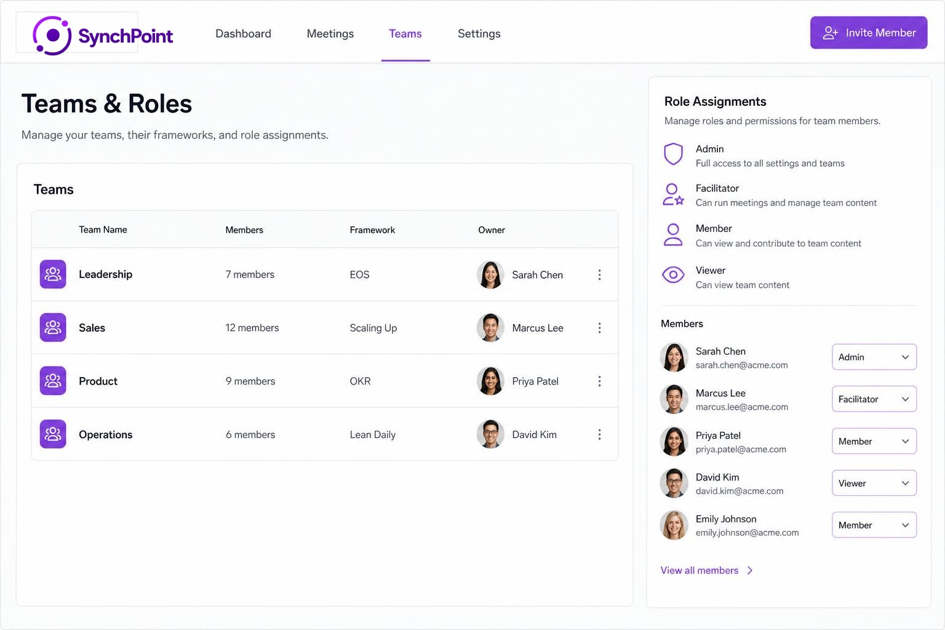Click emily.johnson@acme.com email
The height and width of the screenshot is (630, 945).
pos(747,533)
